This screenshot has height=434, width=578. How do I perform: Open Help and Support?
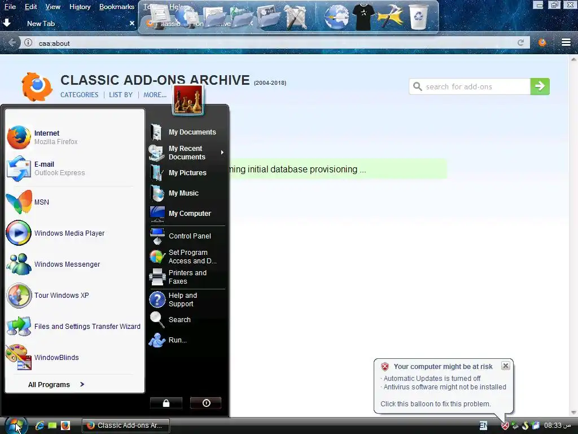click(x=187, y=300)
